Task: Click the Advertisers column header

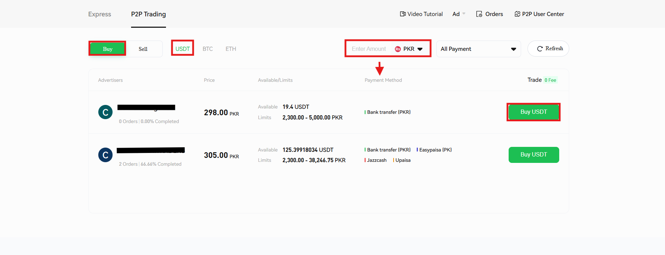Action: click(x=110, y=80)
